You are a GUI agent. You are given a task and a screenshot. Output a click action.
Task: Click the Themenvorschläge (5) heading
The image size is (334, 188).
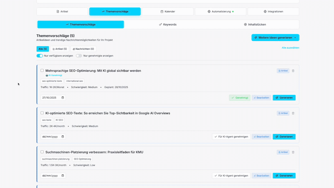click(x=56, y=36)
